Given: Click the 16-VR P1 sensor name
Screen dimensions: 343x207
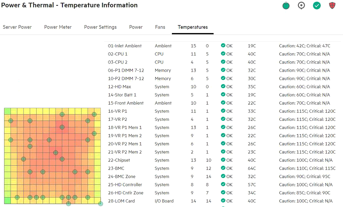Looking at the screenshot, I should (x=118, y=111).
